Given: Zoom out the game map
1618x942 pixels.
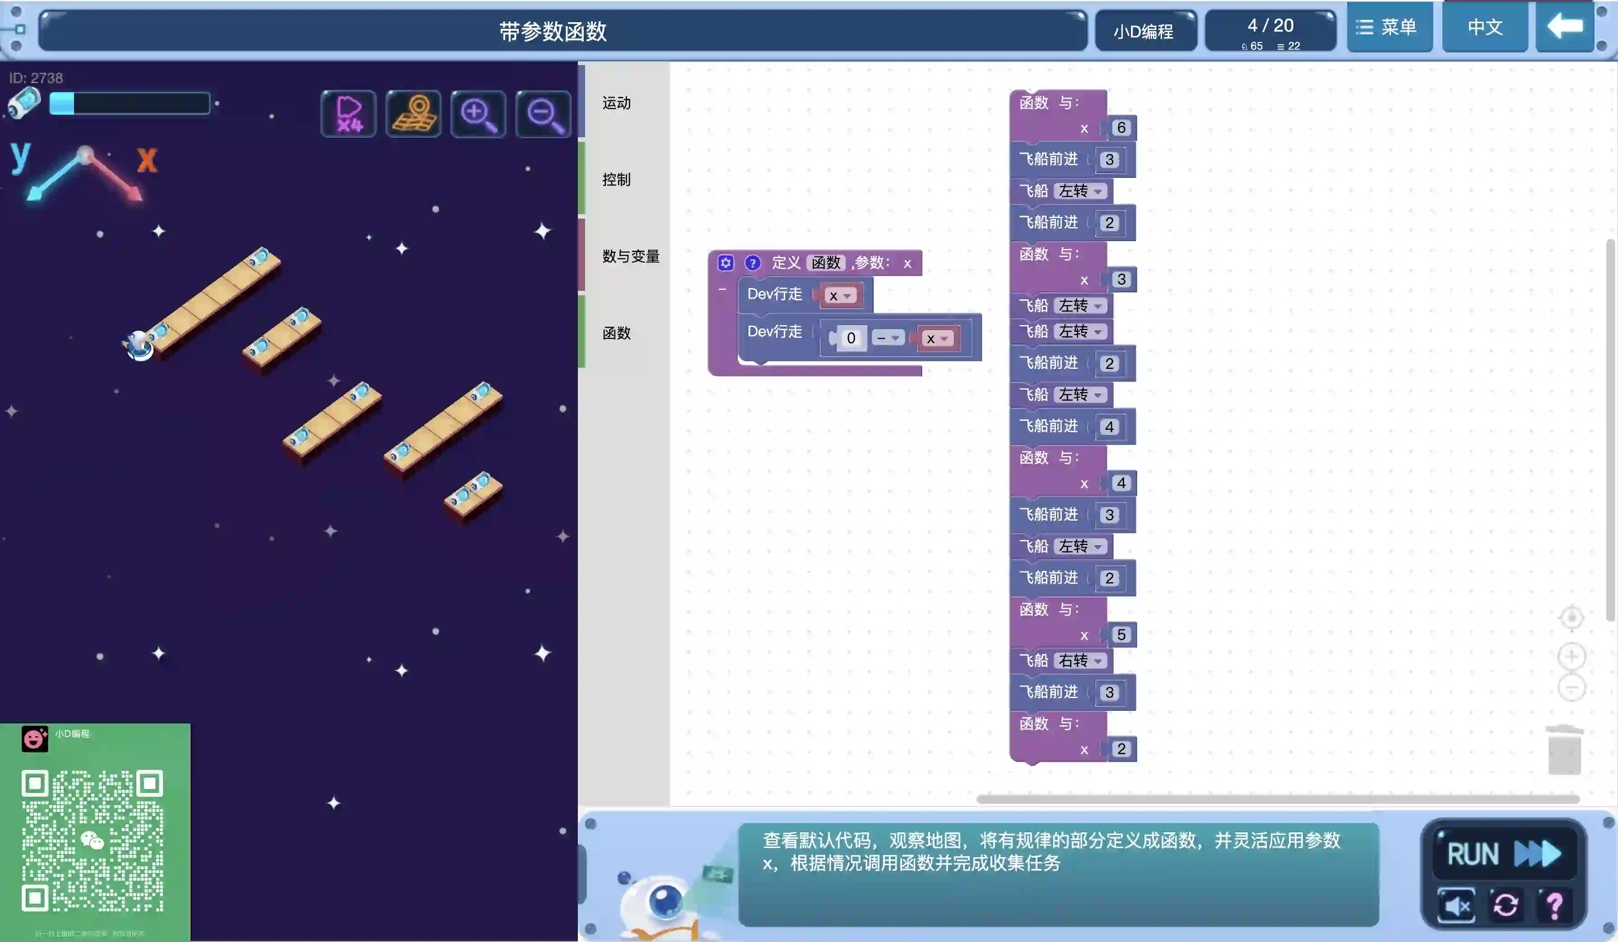Looking at the screenshot, I should point(543,114).
